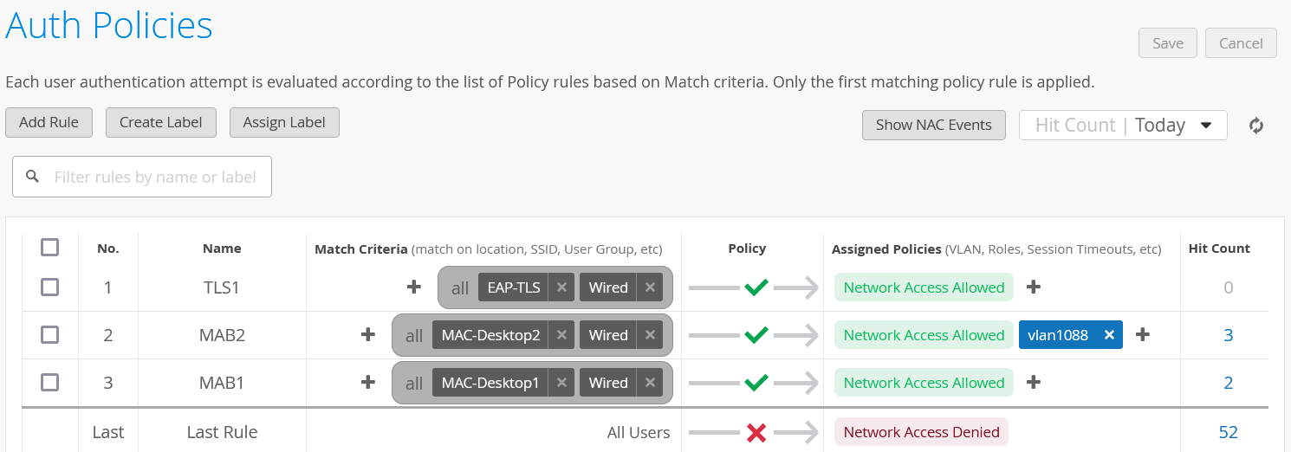Add assigned policy to TLS1 rule
This screenshot has width=1291, height=452.
coord(1034,287)
